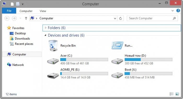The width and height of the screenshot is (183, 99).
Task: Select the Boot (X:) drive icon
Action: click(117, 75)
